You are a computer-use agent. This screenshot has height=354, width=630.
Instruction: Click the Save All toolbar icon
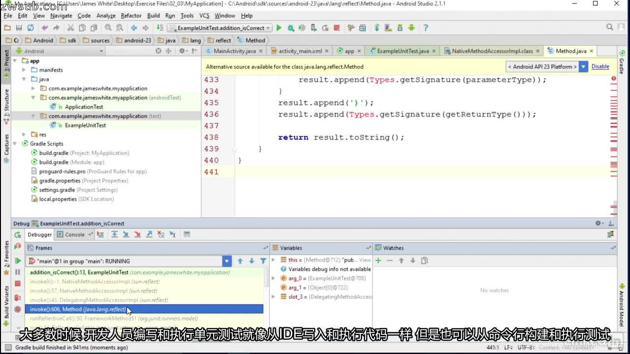[x=19, y=28]
